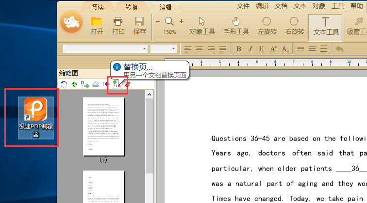Select 极速PDF编辑器 desktop shortcut
367x203 pixels.
pyautogui.click(x=36, y=118)
